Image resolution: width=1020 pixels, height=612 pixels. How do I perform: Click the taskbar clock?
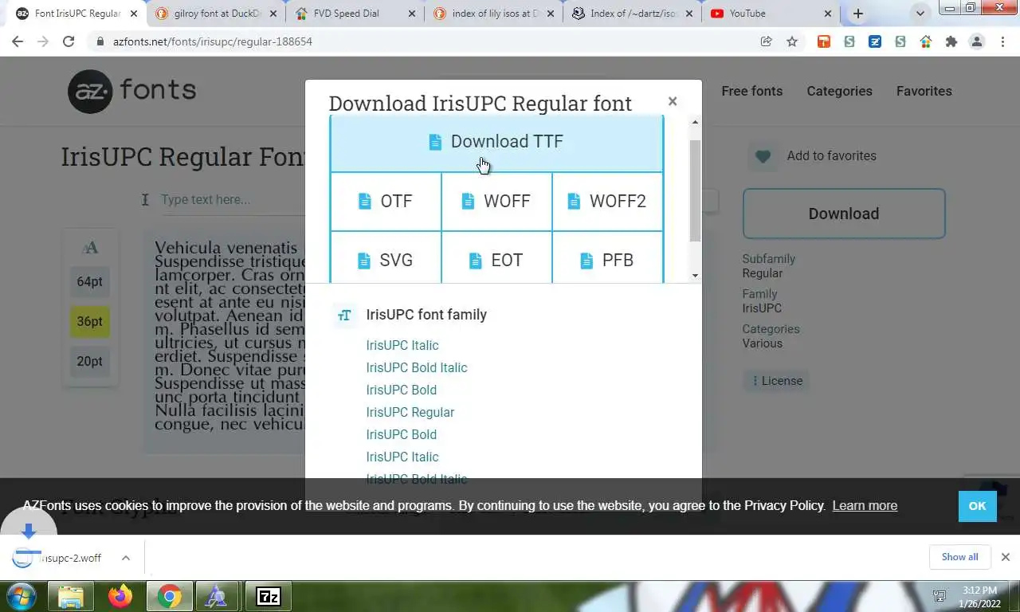[x=979, y=596]
